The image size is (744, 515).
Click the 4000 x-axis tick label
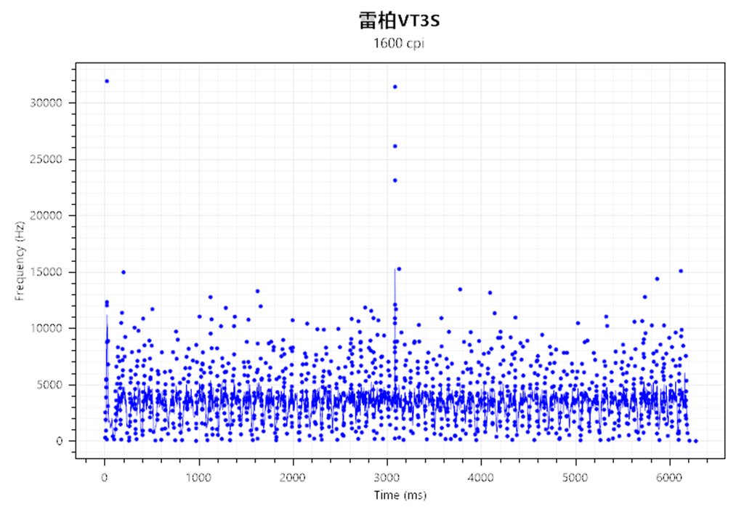481,477
